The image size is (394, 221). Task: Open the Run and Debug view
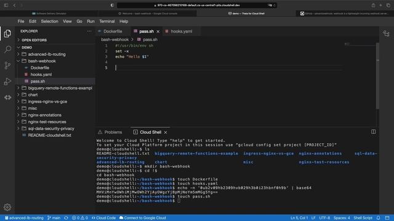(x=7, y=82)
